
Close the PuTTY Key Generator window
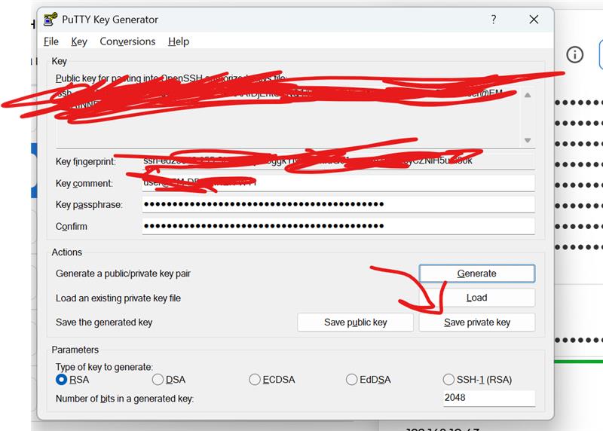click(534, 20)
